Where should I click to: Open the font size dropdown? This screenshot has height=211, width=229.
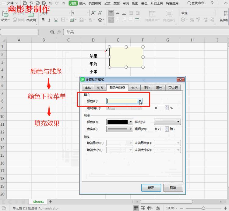pyautogui.click(x=88, y=13)
